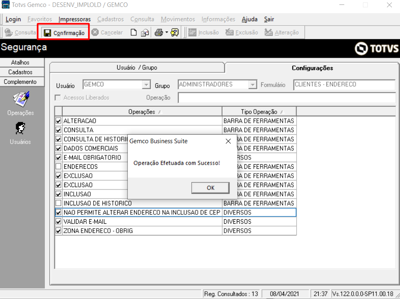Open the Complemento side panel button
The image size is (400, 299).
[22, 82]
